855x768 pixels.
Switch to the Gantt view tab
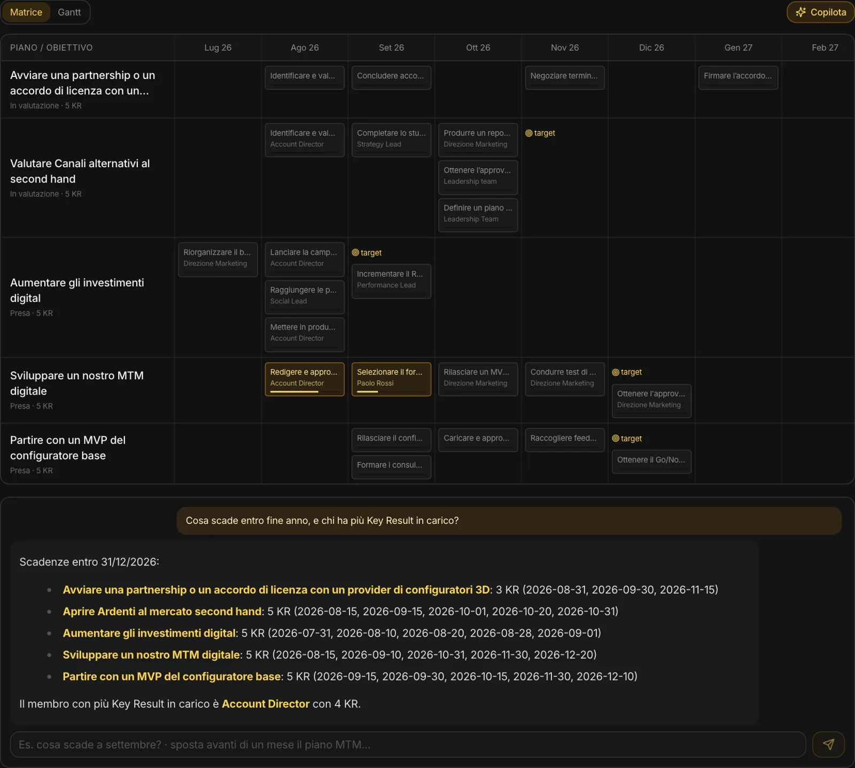coord(69,12)
